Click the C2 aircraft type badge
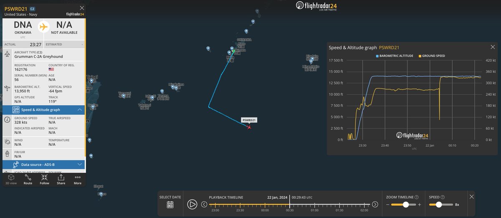The height and width of the screenshot is (218, 501). click(x=33, y=8)
